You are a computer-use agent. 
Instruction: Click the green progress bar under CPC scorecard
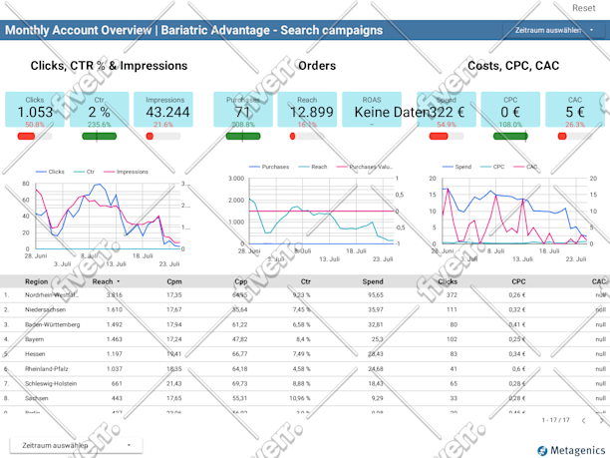(x=510, y=136)
